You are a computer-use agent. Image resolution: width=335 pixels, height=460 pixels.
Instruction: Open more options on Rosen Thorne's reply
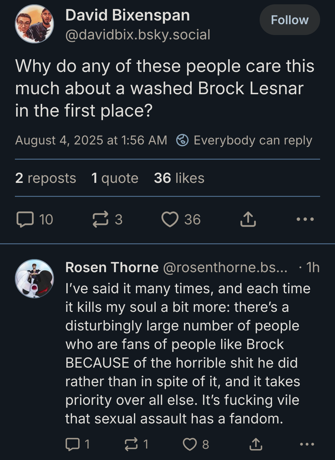[307, 444]
